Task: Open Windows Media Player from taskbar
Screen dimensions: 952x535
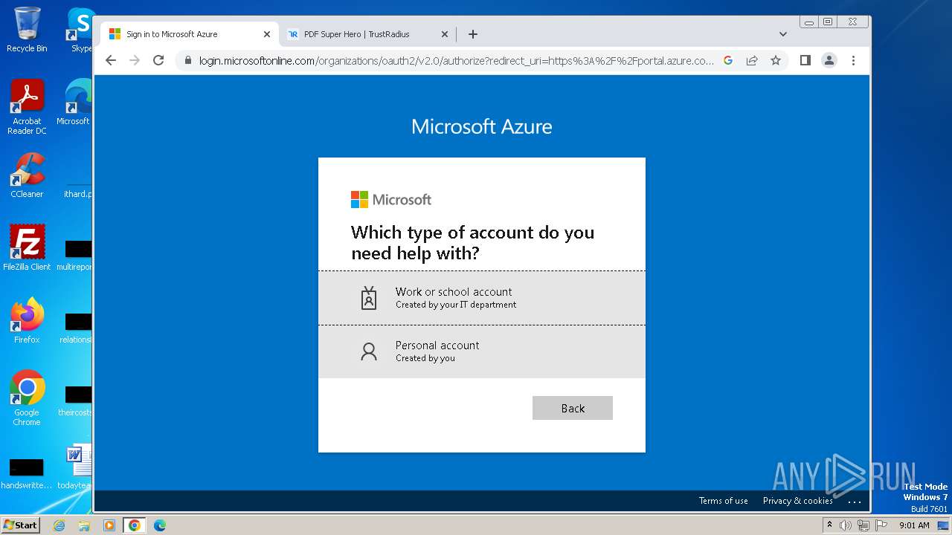Action: tap(109, 525)
